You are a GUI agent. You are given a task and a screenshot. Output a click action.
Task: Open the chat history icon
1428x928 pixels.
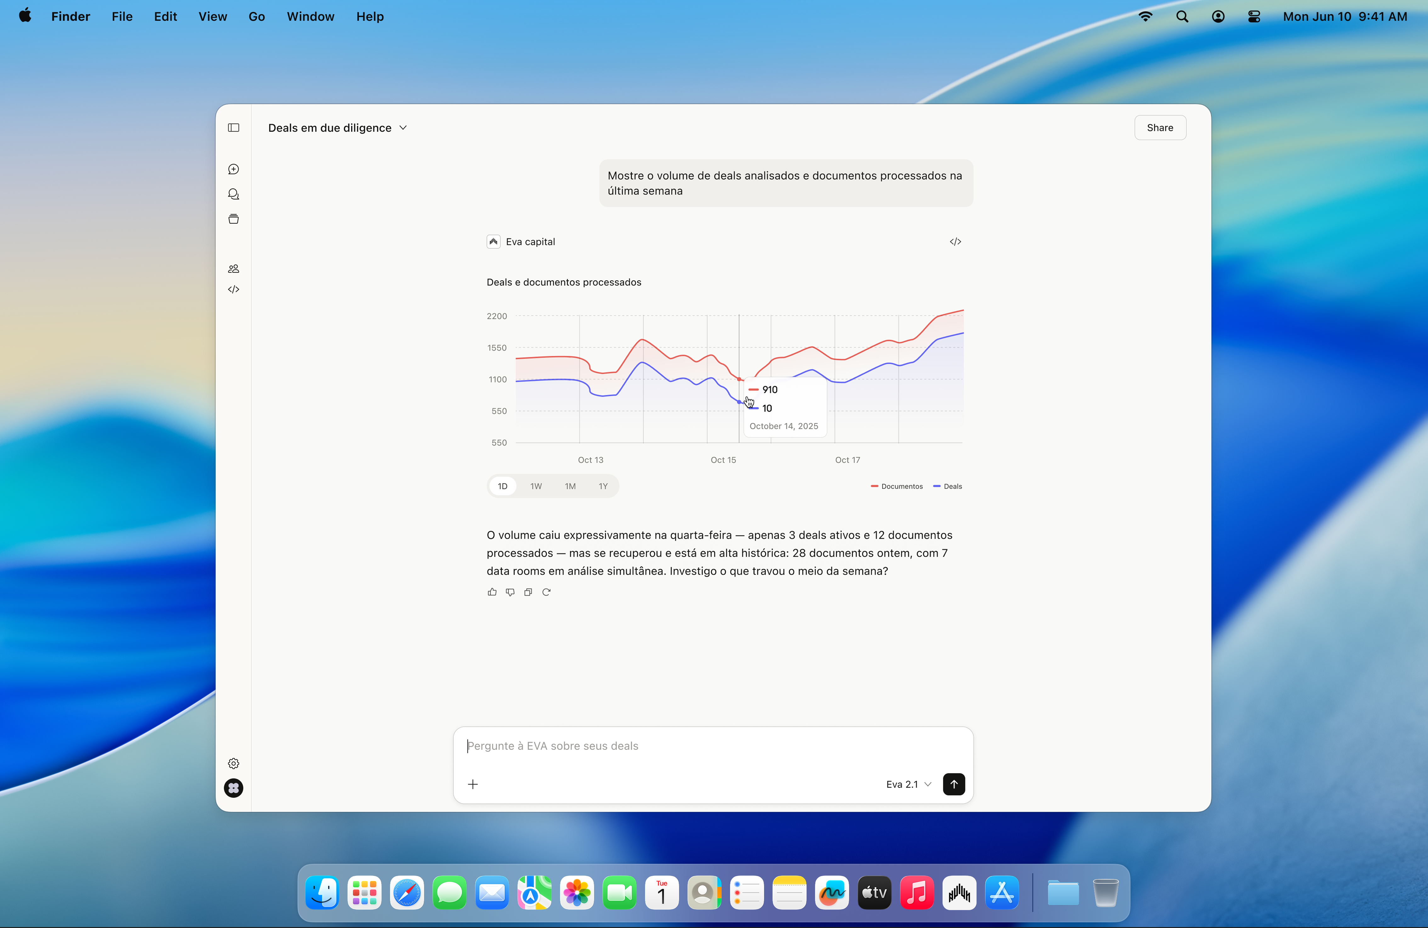click(233, 194)
